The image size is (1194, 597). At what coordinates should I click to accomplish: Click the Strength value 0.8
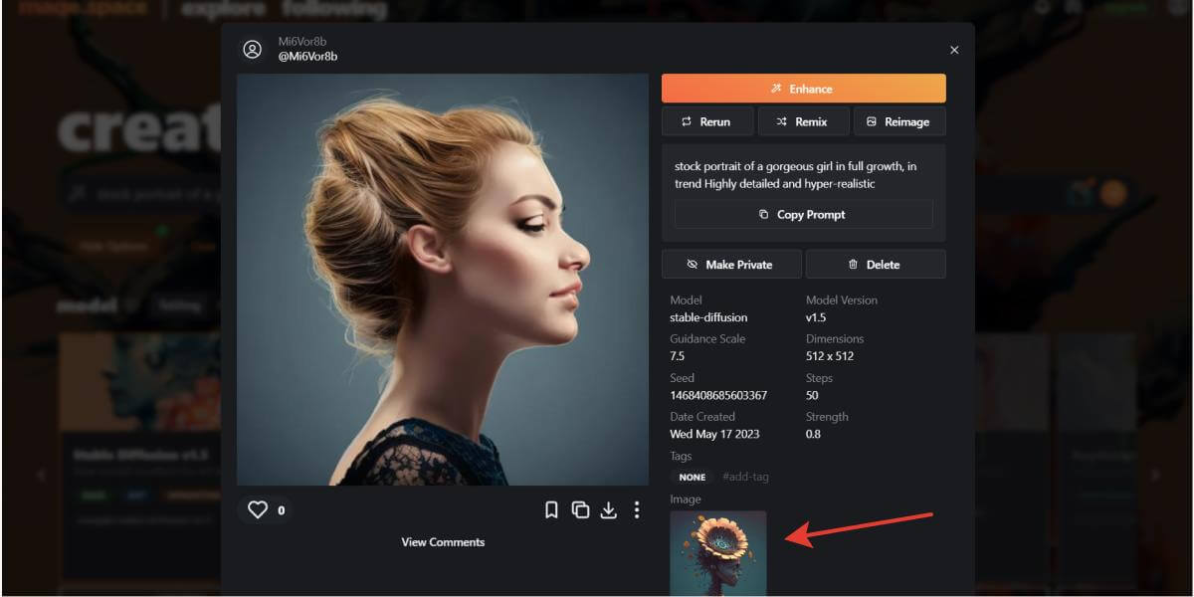tap(814, 434)
